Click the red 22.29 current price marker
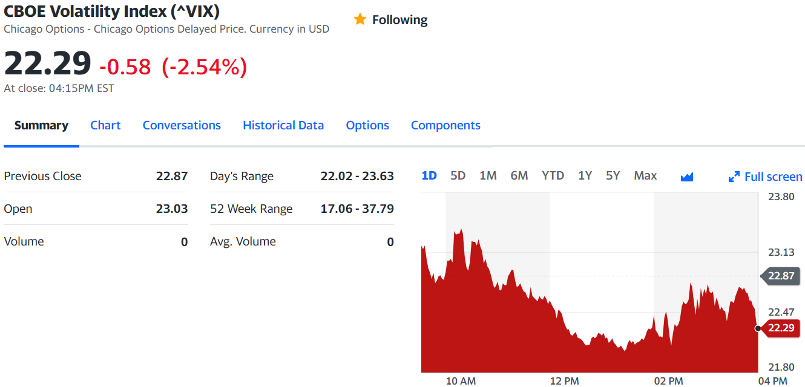The width and height of the screenshot is (805, 387). click(x=780, y=328)
